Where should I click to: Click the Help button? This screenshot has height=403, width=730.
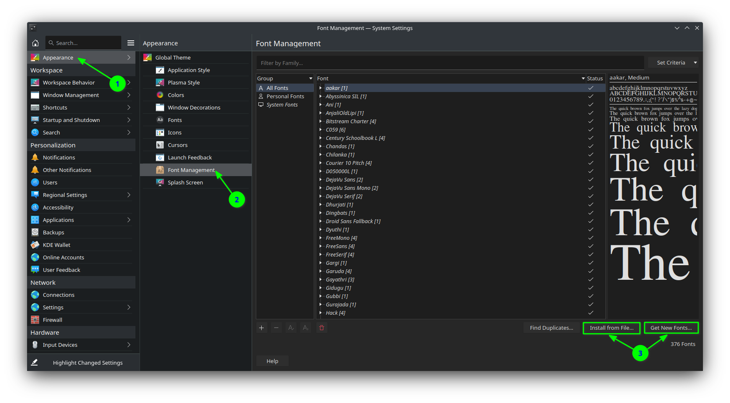click(272, 361)
